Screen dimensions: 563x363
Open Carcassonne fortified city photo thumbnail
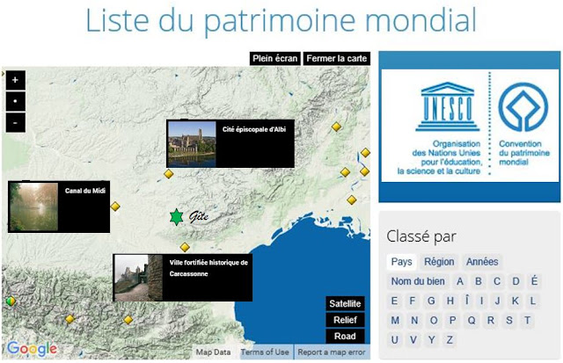tap(138, 278)
